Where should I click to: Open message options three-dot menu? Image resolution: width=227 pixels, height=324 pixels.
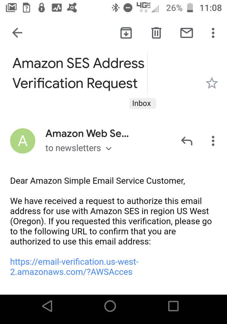point(213,141)
